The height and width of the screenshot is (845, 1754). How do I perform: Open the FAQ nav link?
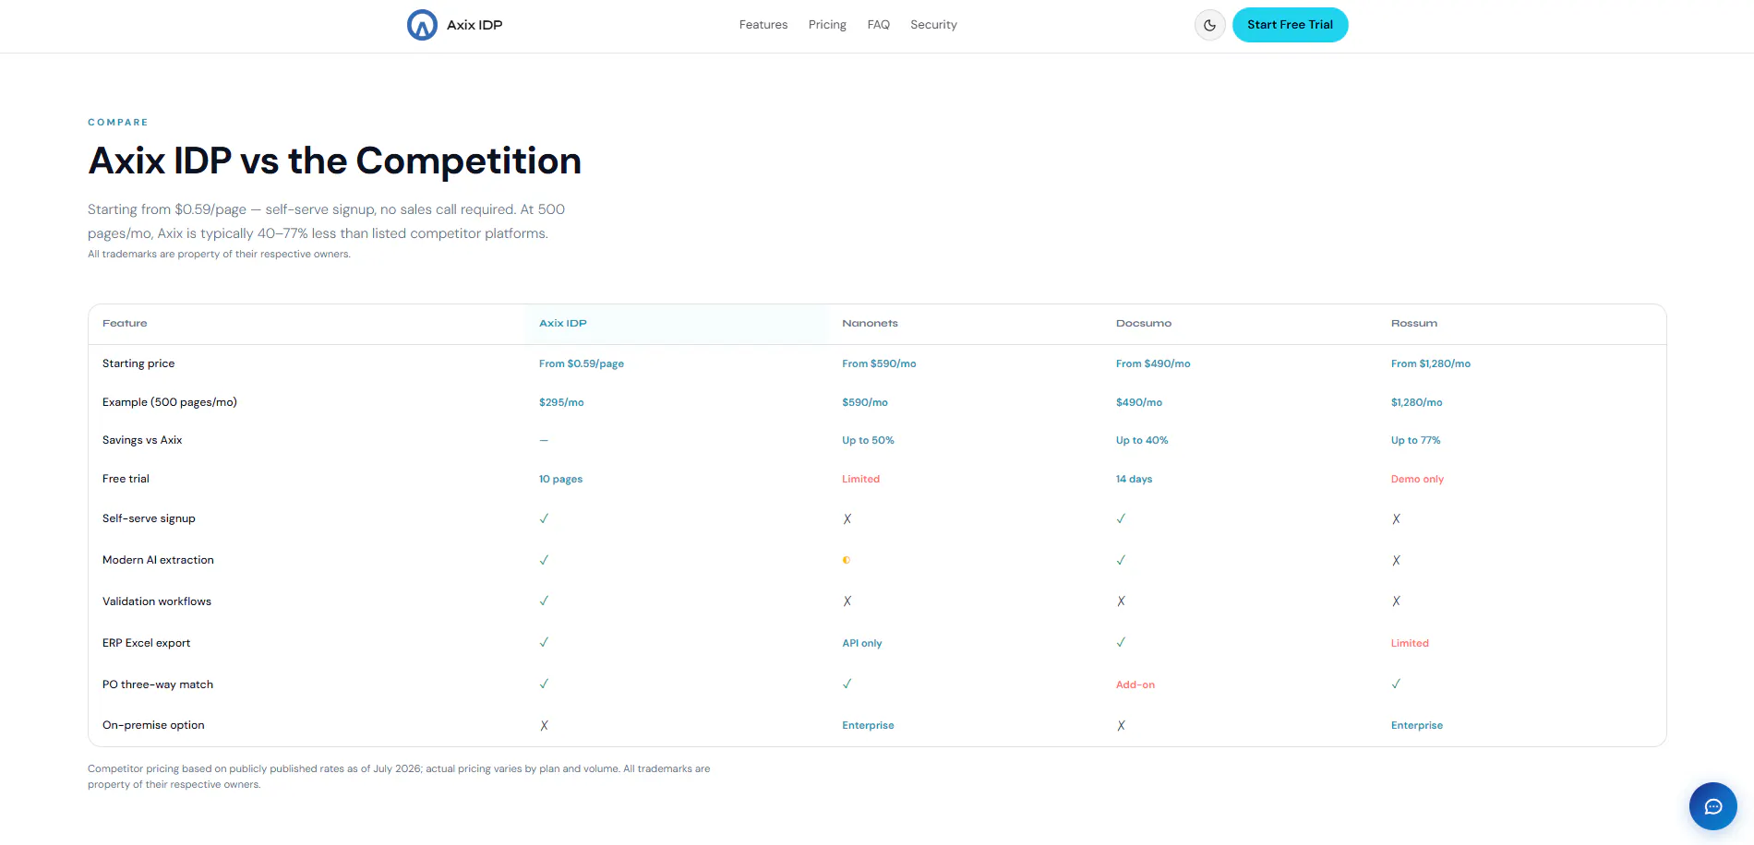[879, 25]
